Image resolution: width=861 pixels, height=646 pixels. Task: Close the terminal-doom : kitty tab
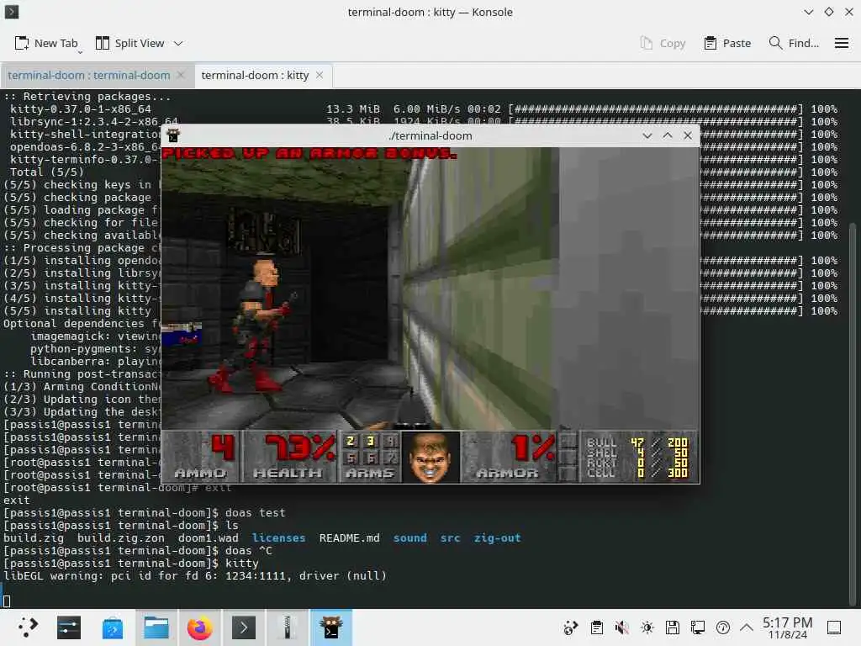[320, 75]
